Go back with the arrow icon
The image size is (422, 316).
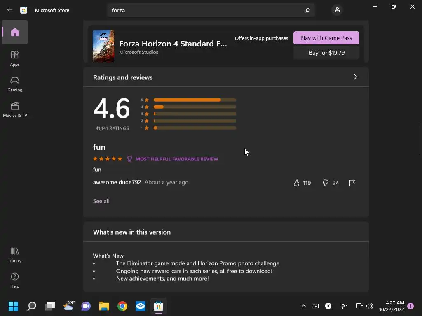(10, 10)
